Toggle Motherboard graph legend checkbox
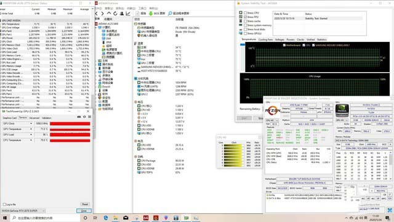The image size is (394, 222). [x=284, y=45]
